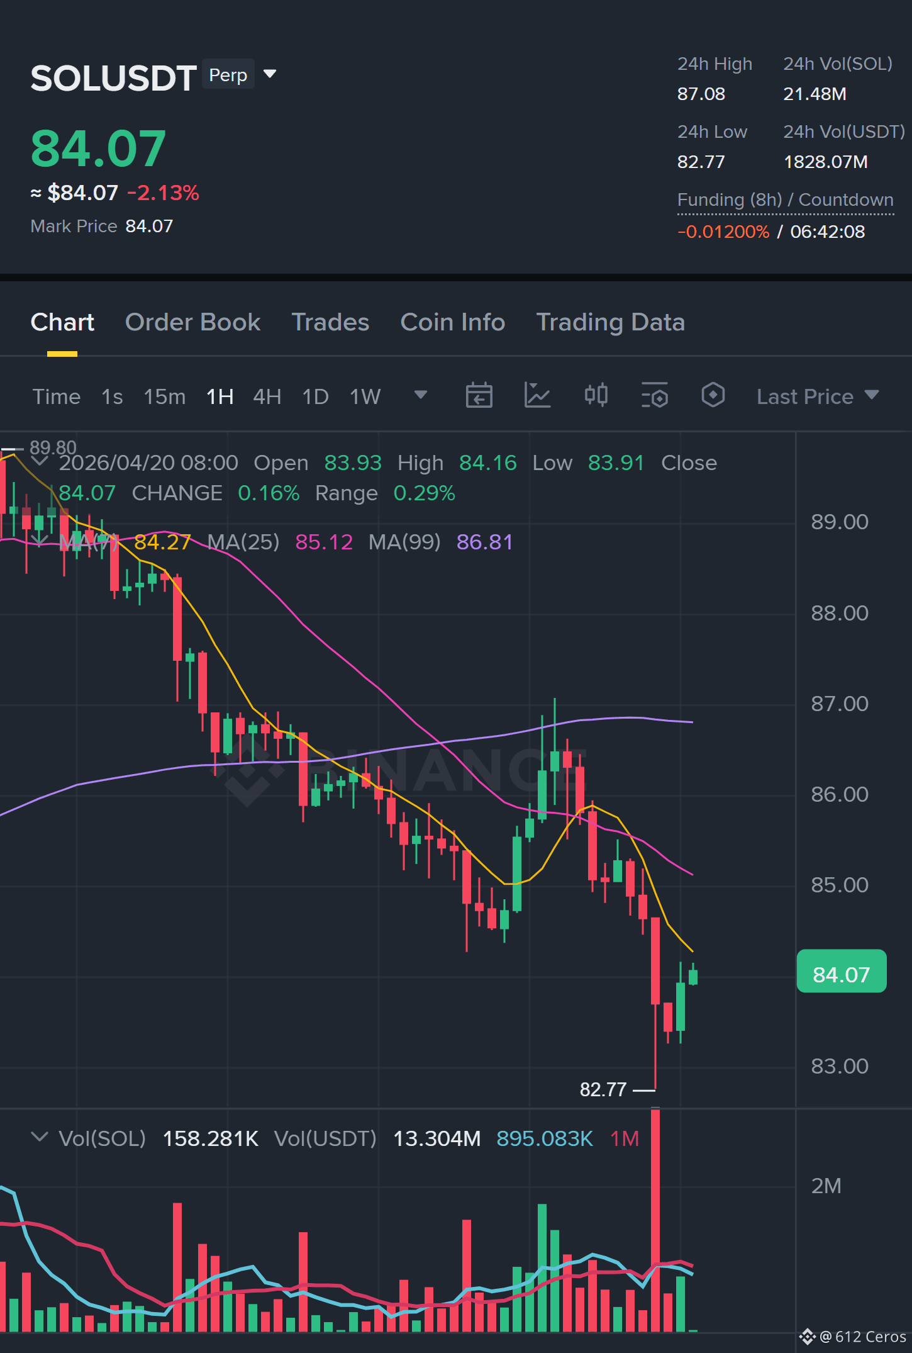Open the SOLUSDT pair selector arrow
This screenshot has width=912, height=1353.
[270, 74]
